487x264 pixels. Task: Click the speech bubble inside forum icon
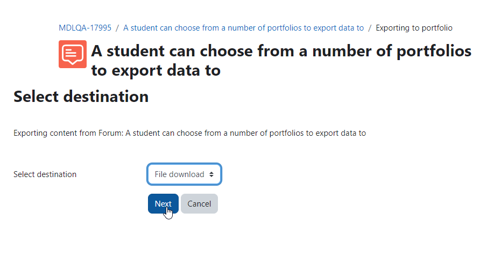(x=73, y=55)
